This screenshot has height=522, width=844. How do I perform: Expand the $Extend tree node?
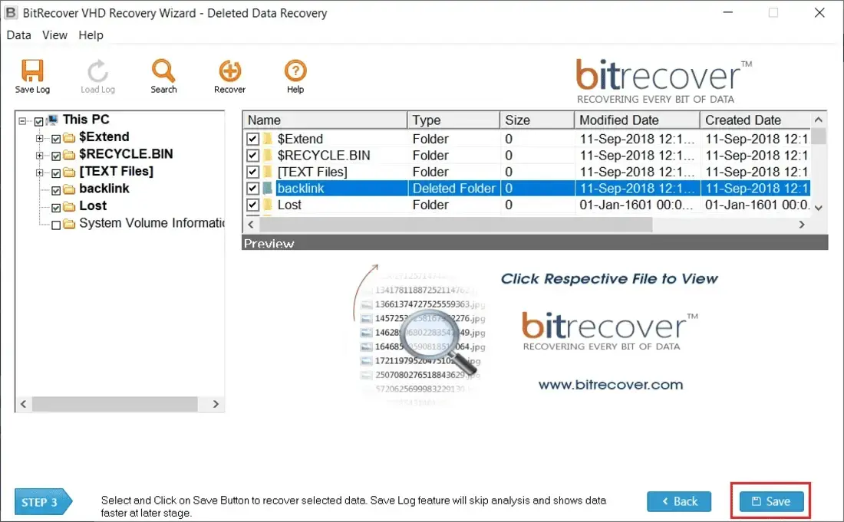(x=39, y=138)
